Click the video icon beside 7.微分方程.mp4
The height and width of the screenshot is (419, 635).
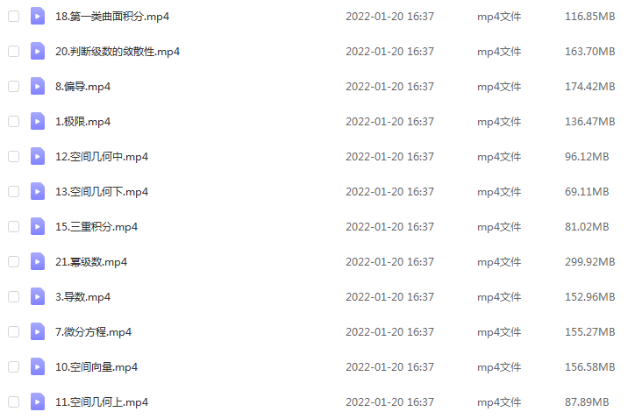38,332
